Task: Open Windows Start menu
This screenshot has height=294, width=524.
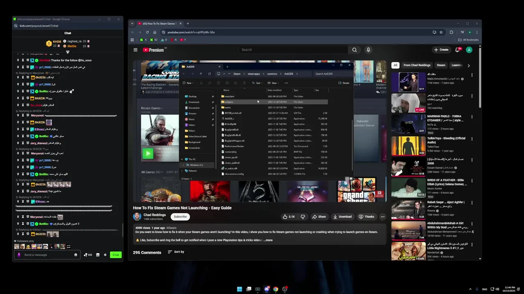Action: 239,289
